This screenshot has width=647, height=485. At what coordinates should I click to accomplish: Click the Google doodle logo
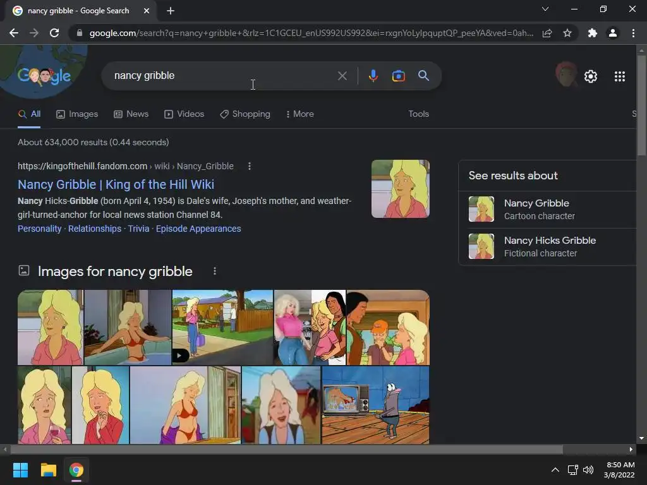coord(44,76)
